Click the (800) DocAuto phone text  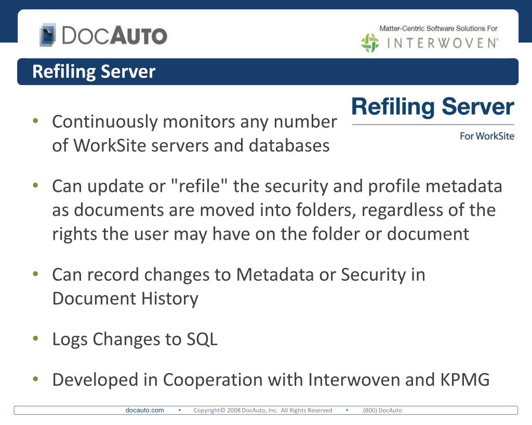click(x=382, y=410)
